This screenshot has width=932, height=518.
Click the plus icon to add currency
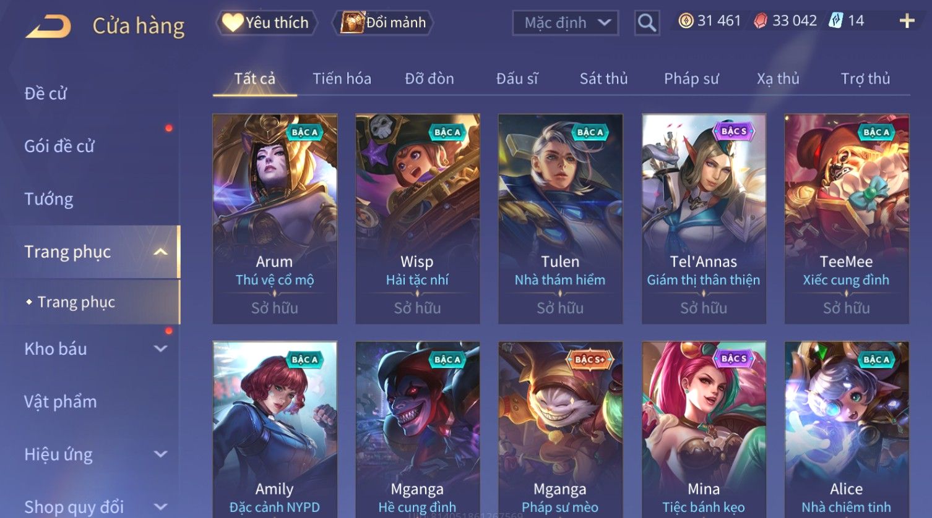tap(907, 21)
